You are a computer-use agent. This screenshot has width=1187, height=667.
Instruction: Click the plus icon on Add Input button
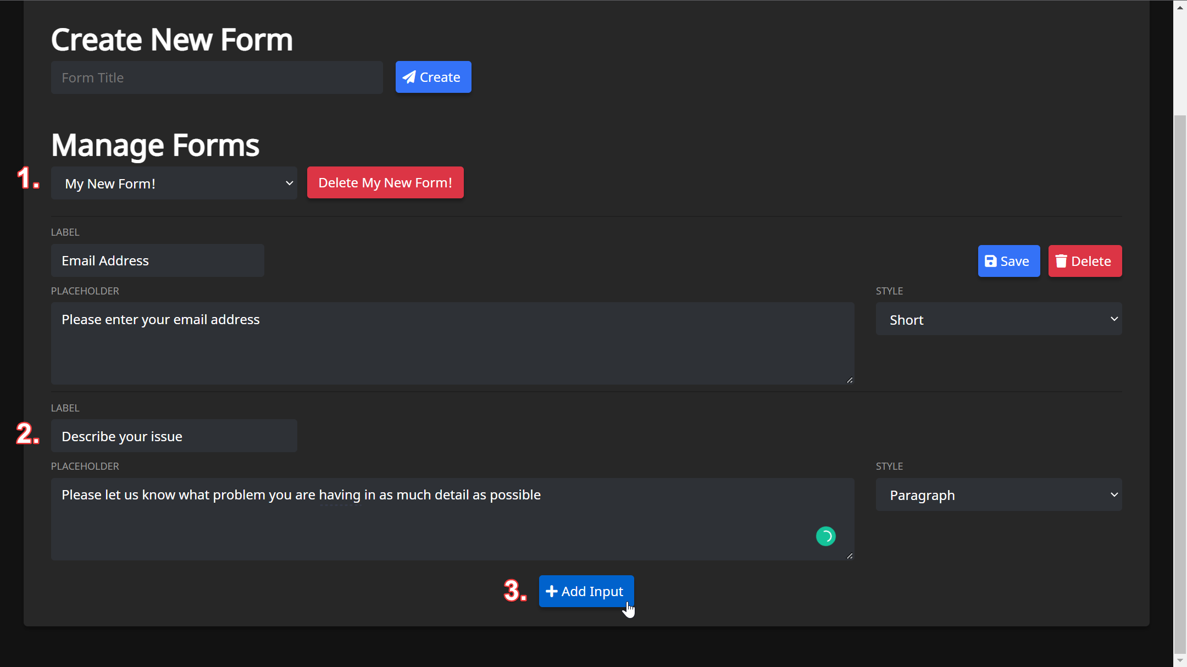(552, 591)
